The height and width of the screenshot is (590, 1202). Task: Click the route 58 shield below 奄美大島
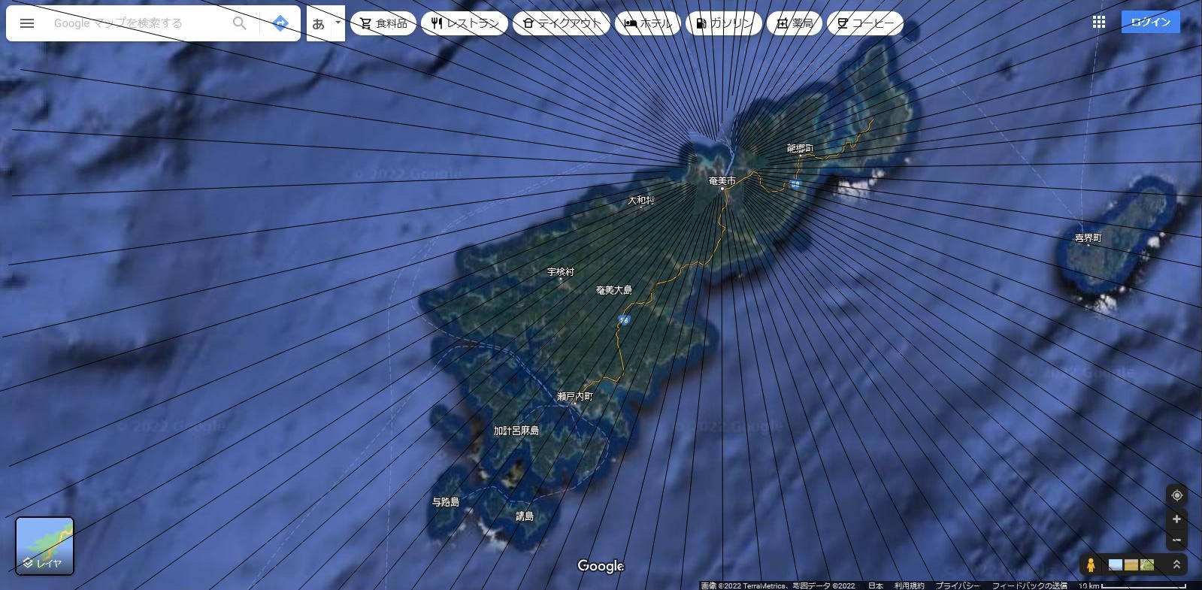coord(624,320)
